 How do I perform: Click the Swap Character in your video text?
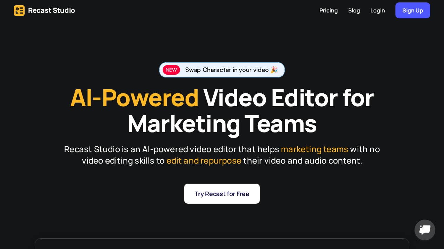[227, 70]
